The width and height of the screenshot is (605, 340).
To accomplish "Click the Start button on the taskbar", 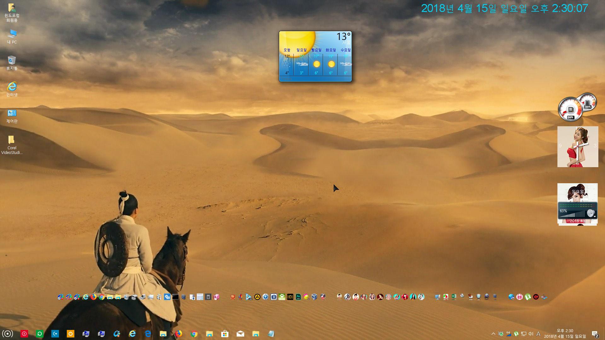I will (x=8, y=334).
